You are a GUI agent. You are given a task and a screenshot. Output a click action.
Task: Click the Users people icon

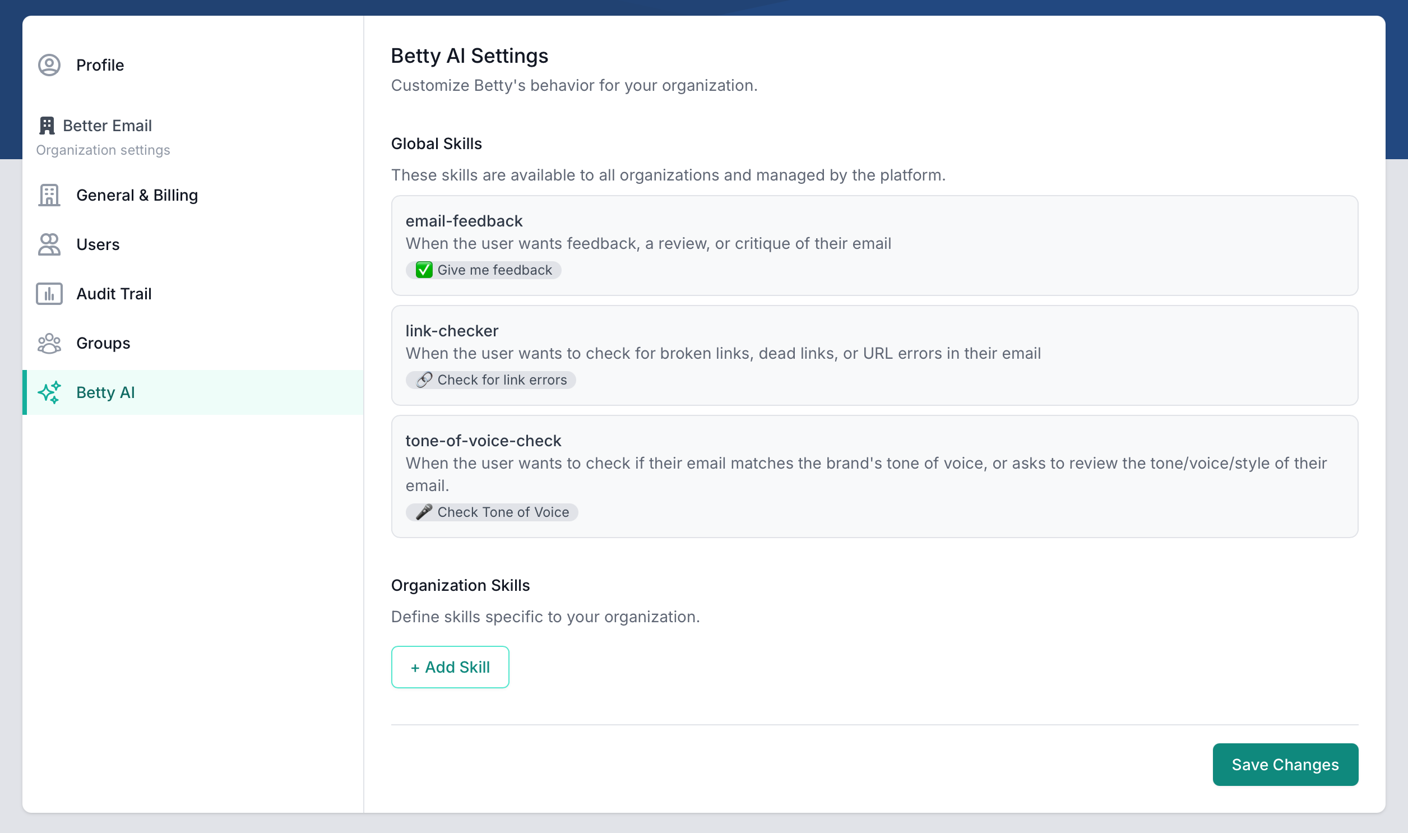49,245
